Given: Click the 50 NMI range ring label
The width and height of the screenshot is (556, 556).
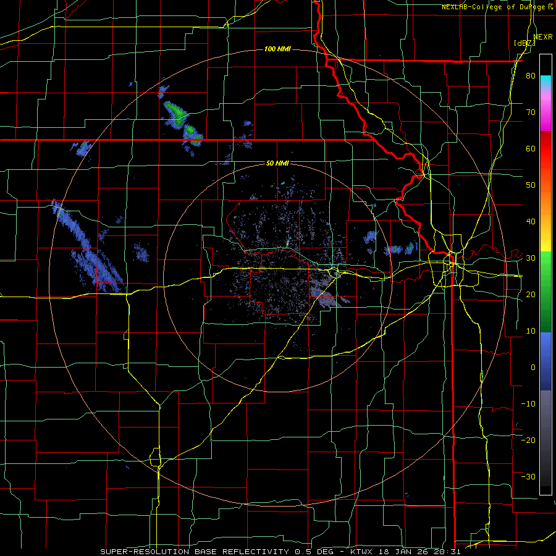Looking at the screenshot, I should (x=277, y=163).
